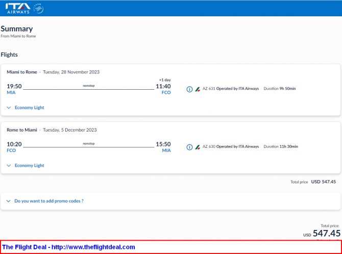
Task: Click FCO arrival airport code at 11:40
Action: [166, 92]
